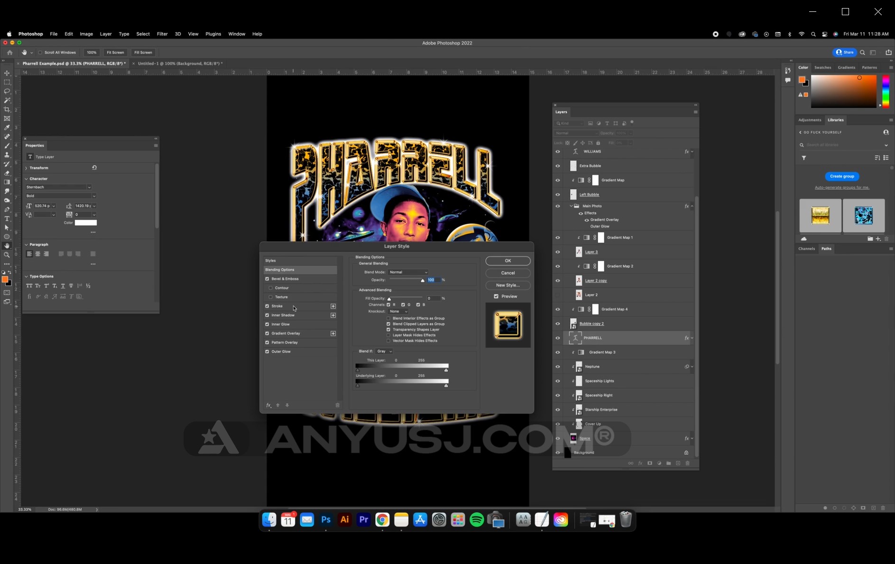Open the Sternbach font family dropdown
Viewport: 895px width, 564px height.
pos(58,187)
